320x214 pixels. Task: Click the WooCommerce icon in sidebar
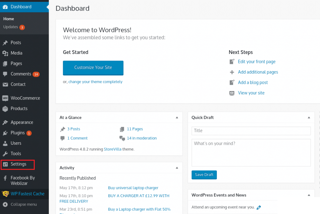5,98
